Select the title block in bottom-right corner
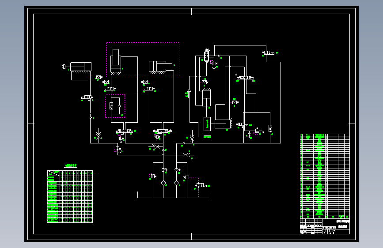383x248 pixels. coord(325,226)
